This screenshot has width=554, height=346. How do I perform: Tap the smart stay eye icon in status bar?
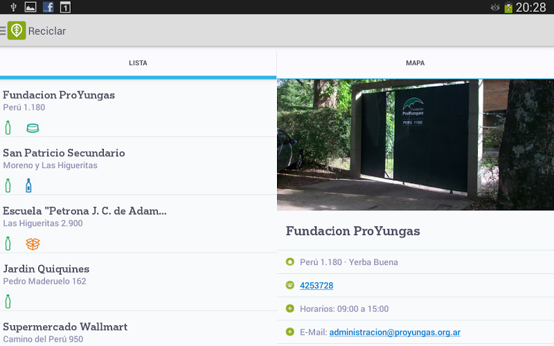(495, 7)
